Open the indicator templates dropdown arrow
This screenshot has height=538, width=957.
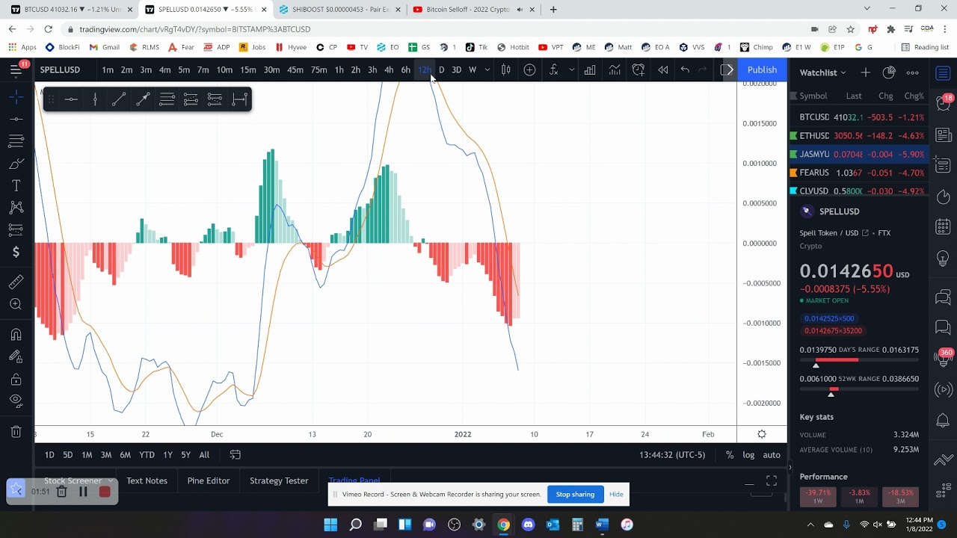[x=571, y=69]
